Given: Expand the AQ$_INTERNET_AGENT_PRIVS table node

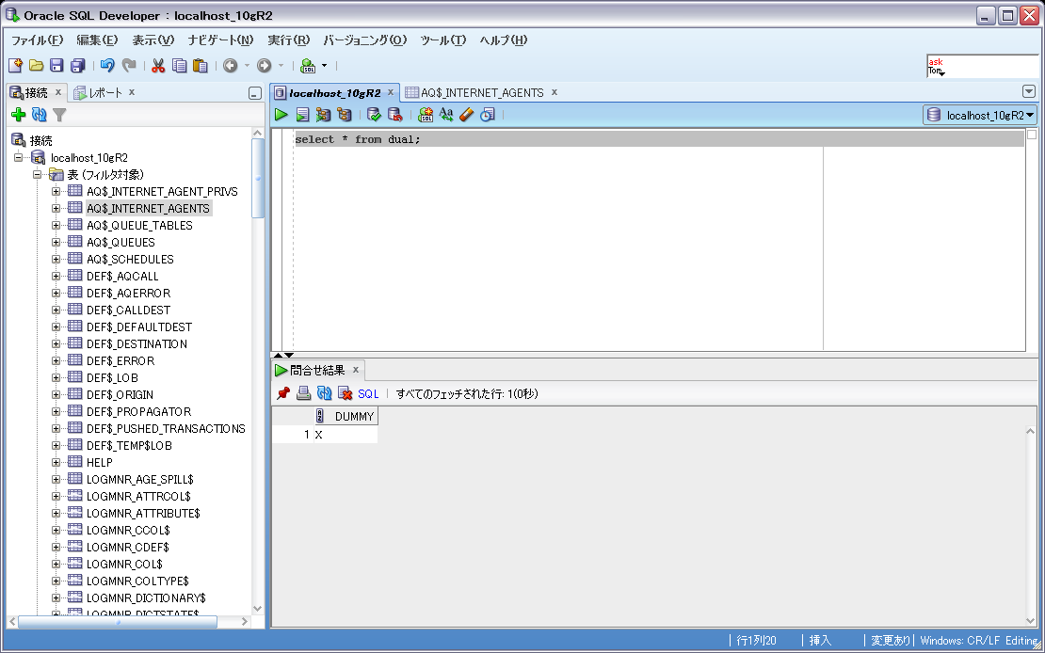Looking at the screenshot, I should click(56, 191).
